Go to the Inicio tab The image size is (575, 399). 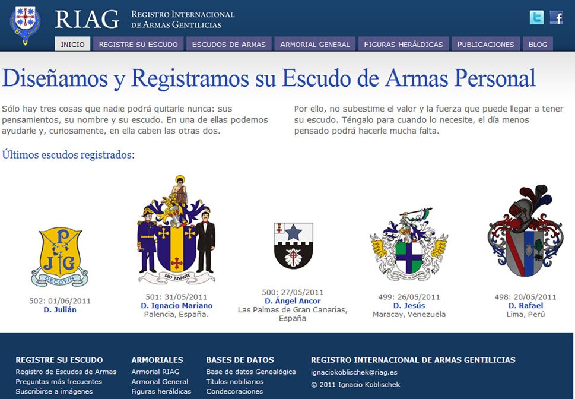coord(72,44)
